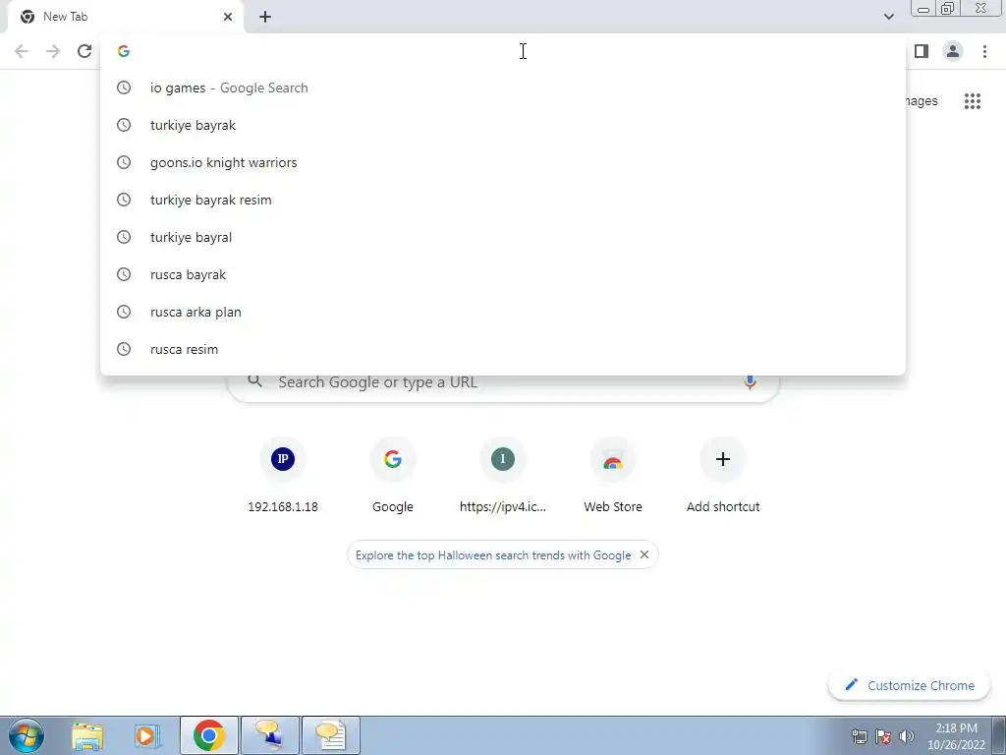Dismiss the Halloween trends promo
The height and width of the screenshot is (755, 1006).
pyautogui.click(x=644, y=554)
